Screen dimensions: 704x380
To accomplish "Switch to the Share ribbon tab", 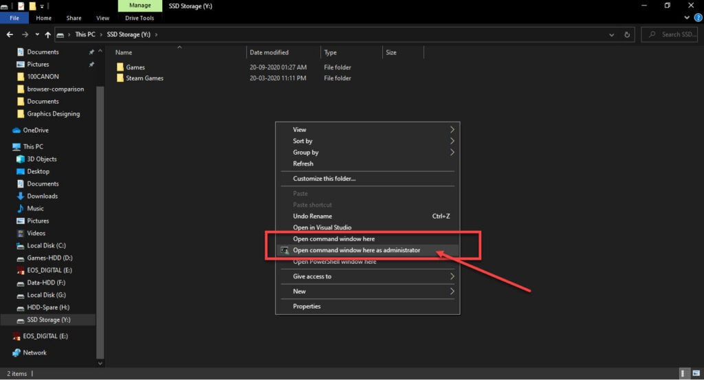I will (74, 18).
